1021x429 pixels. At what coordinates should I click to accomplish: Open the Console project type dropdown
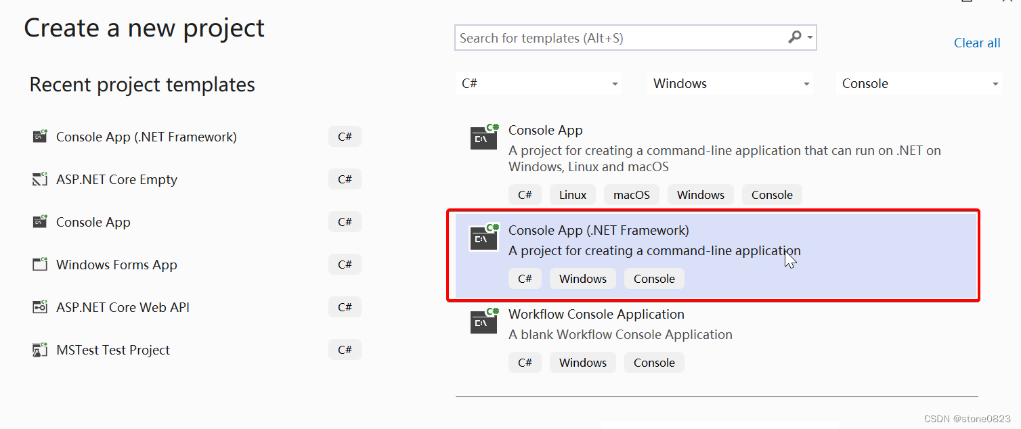click(919, 84)
